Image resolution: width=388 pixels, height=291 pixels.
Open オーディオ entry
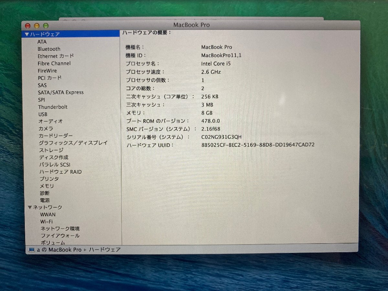(50, 121)
